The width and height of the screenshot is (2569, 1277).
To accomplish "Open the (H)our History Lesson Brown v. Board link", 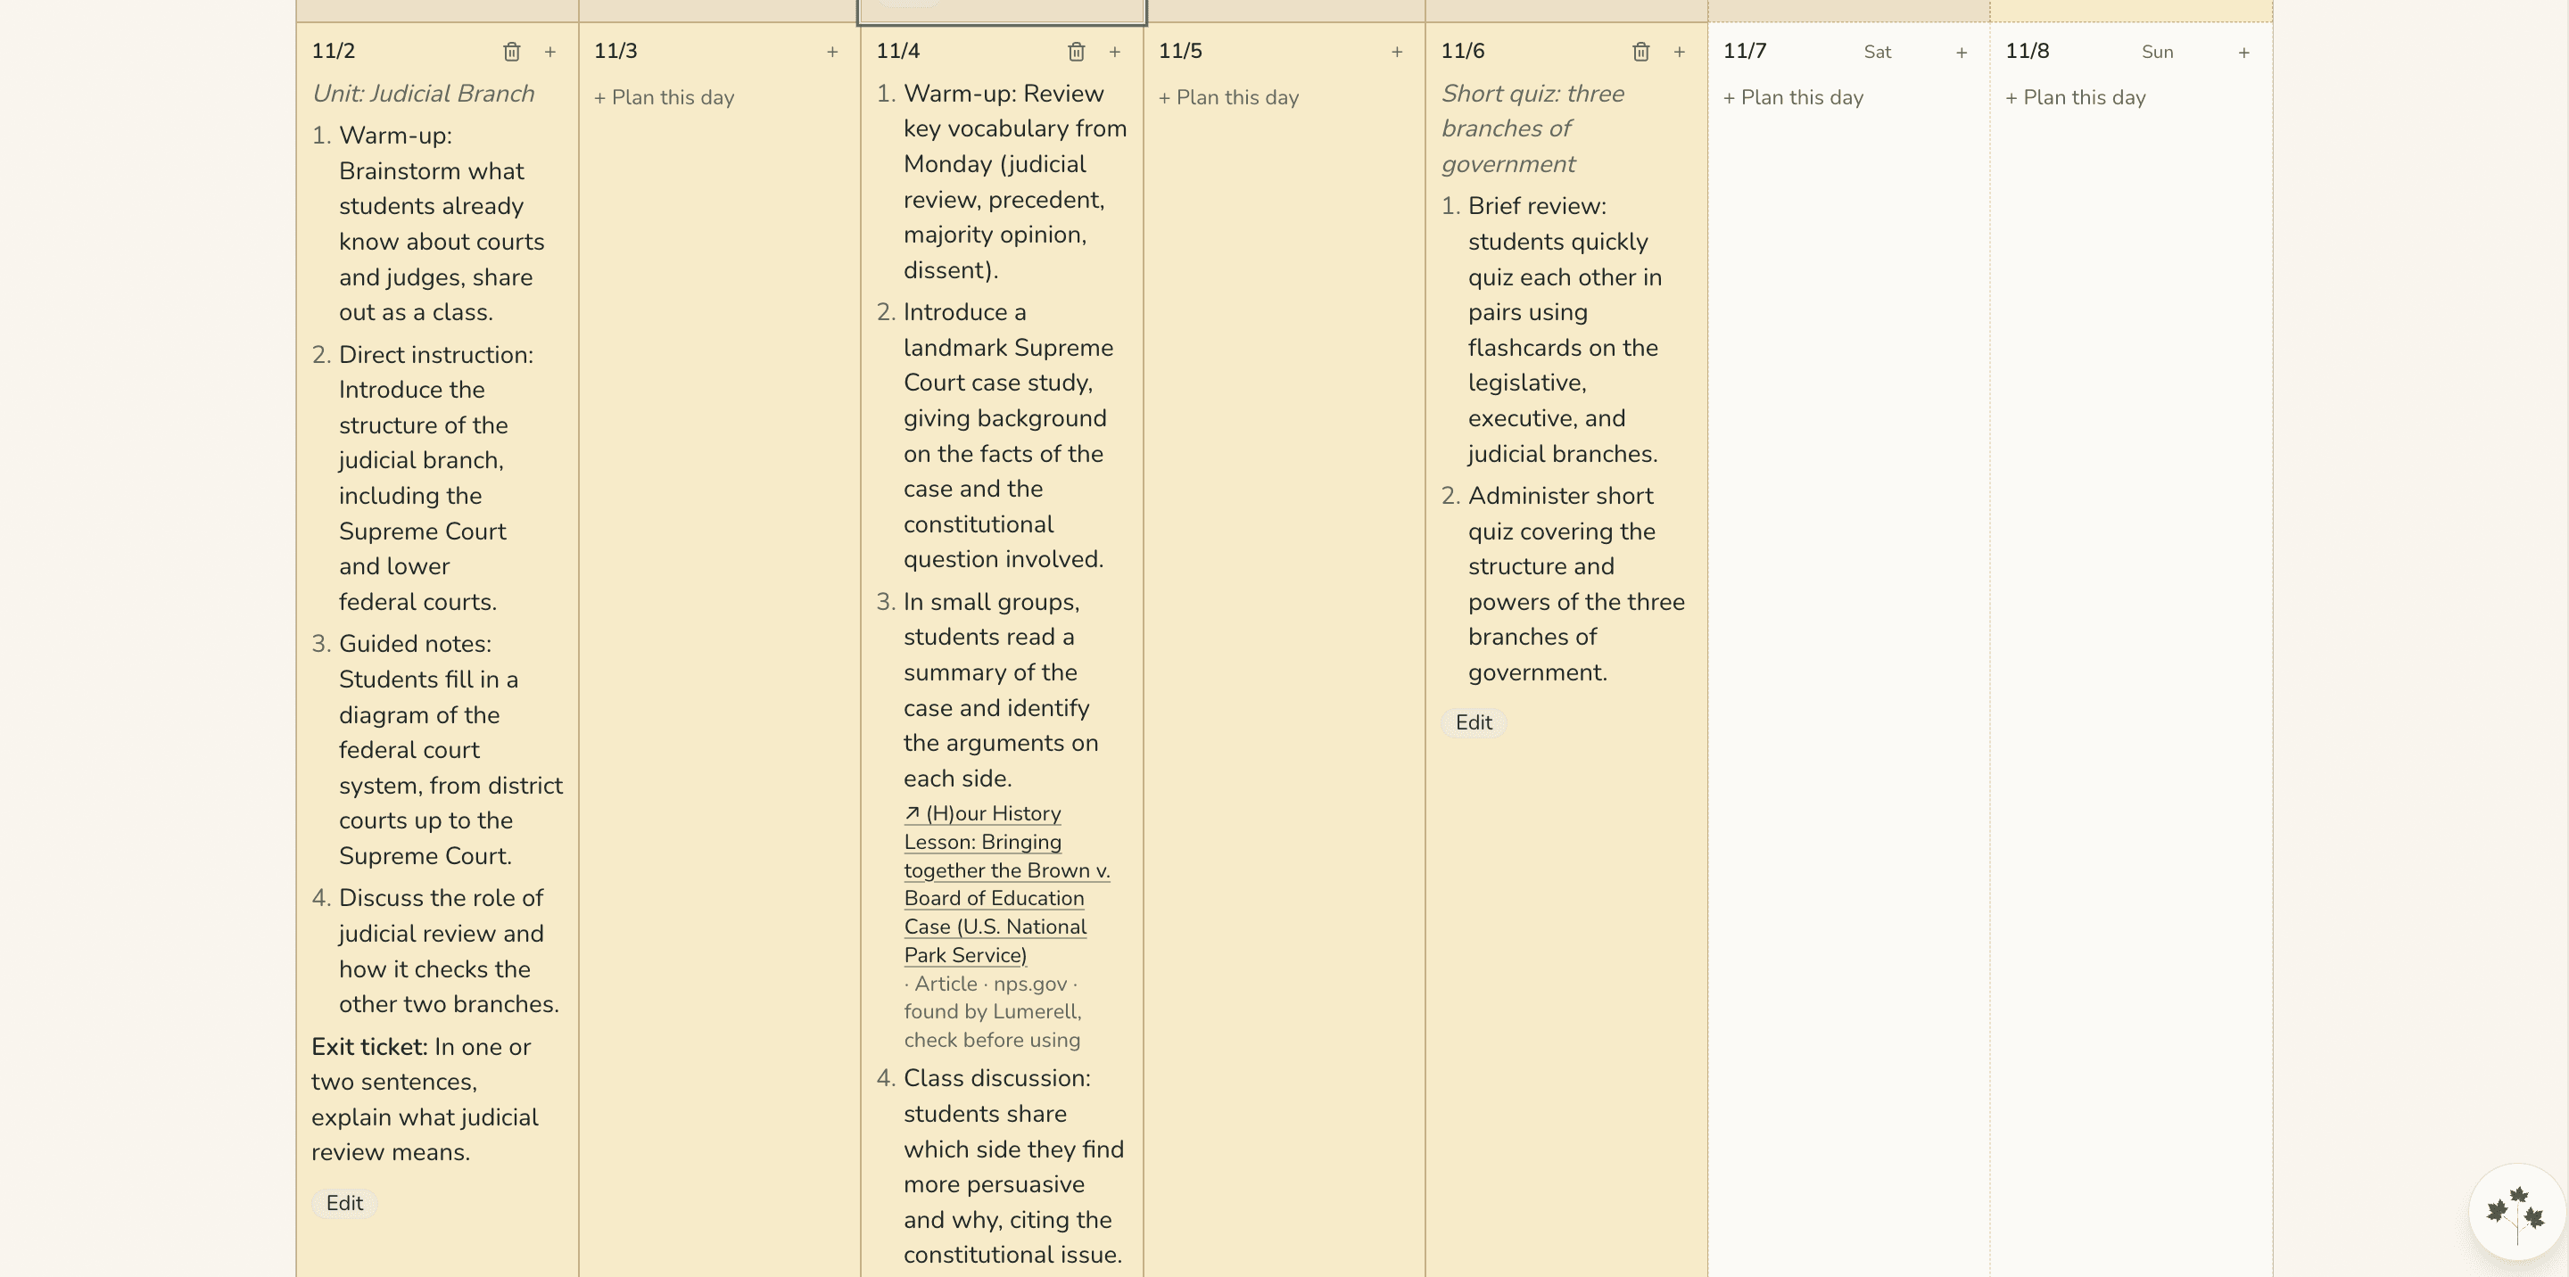I will point(1005,885).
